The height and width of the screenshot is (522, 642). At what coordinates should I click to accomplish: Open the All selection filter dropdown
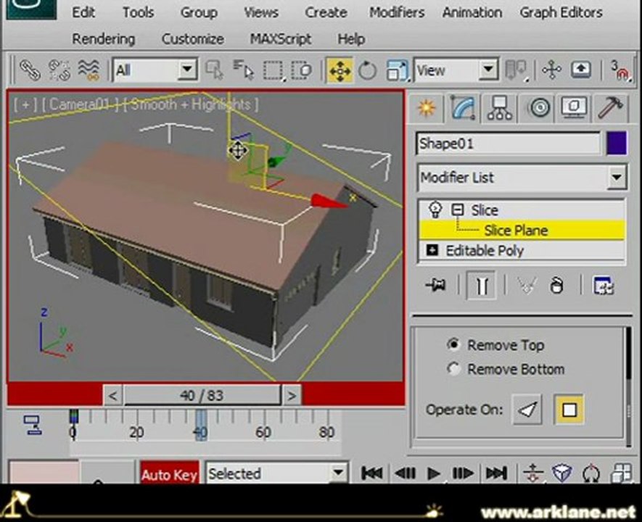155,70
